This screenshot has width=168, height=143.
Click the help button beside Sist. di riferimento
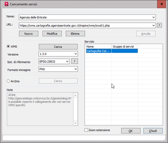pyautogui.click(x=75, y=61)
